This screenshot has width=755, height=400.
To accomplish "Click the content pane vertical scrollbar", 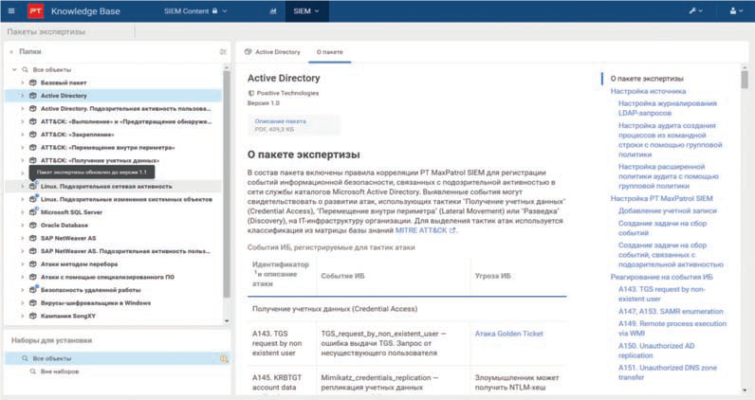I will (x=745, y=80).
